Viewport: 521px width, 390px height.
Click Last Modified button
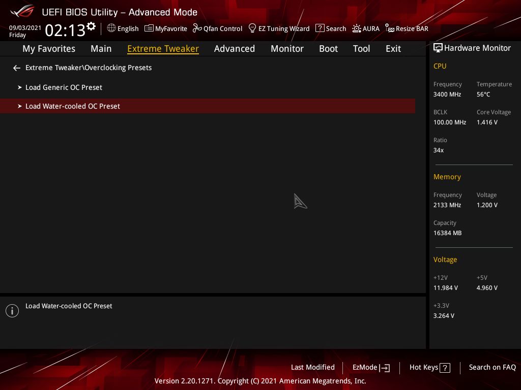pyautogui.click(x=313, y=368)
